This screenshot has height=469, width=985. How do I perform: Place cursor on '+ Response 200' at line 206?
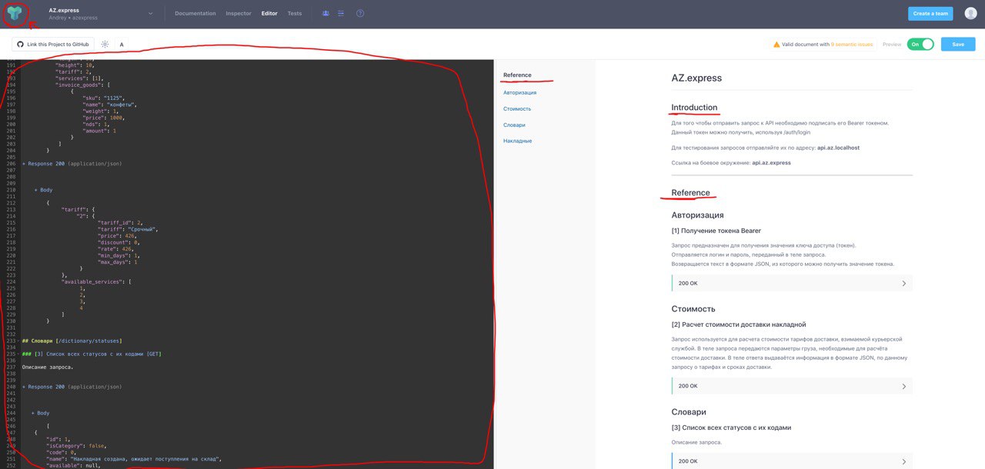pyautogui.click(x=72, y=164)
